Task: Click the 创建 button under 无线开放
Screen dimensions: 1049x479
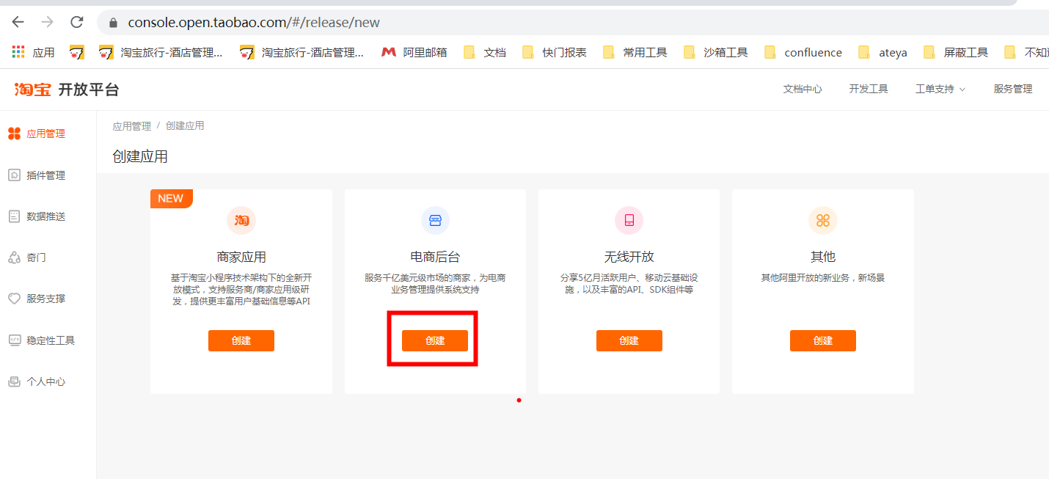Action: [629, 340]
